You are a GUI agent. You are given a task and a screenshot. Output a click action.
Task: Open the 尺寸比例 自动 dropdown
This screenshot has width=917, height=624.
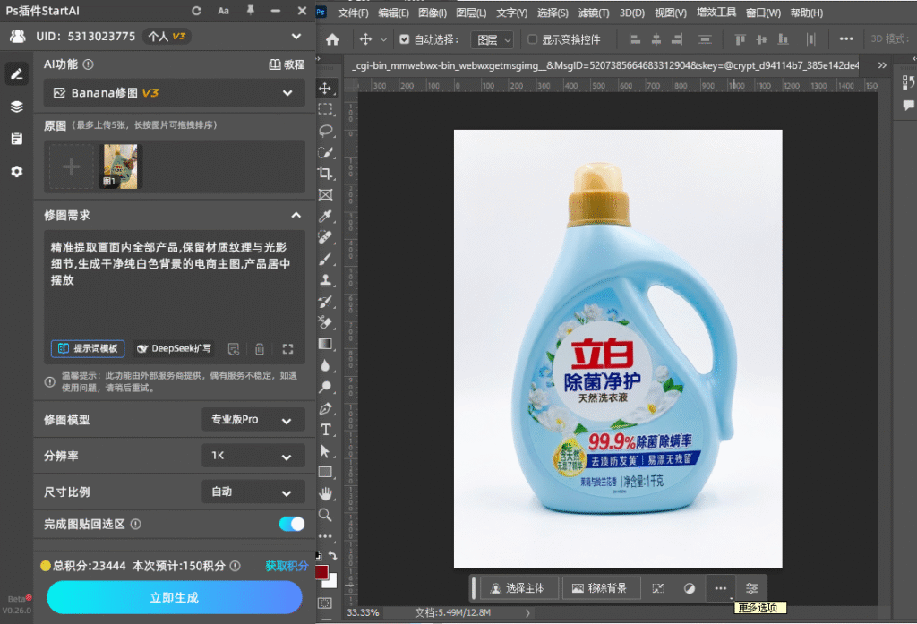point(253,492)
